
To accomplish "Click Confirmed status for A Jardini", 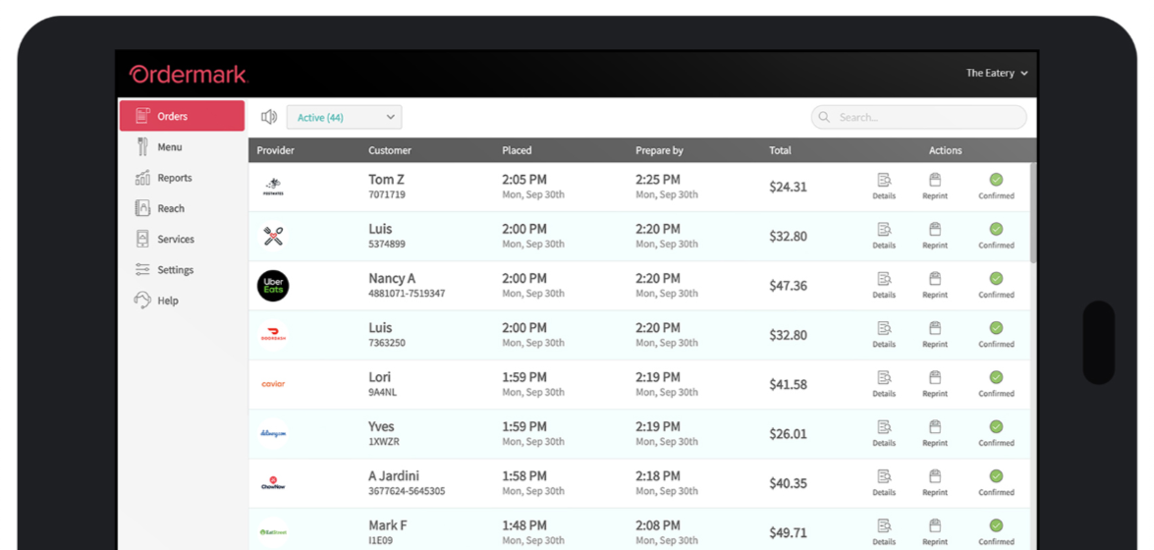I will pyautogui.click(x=996, y=482).
